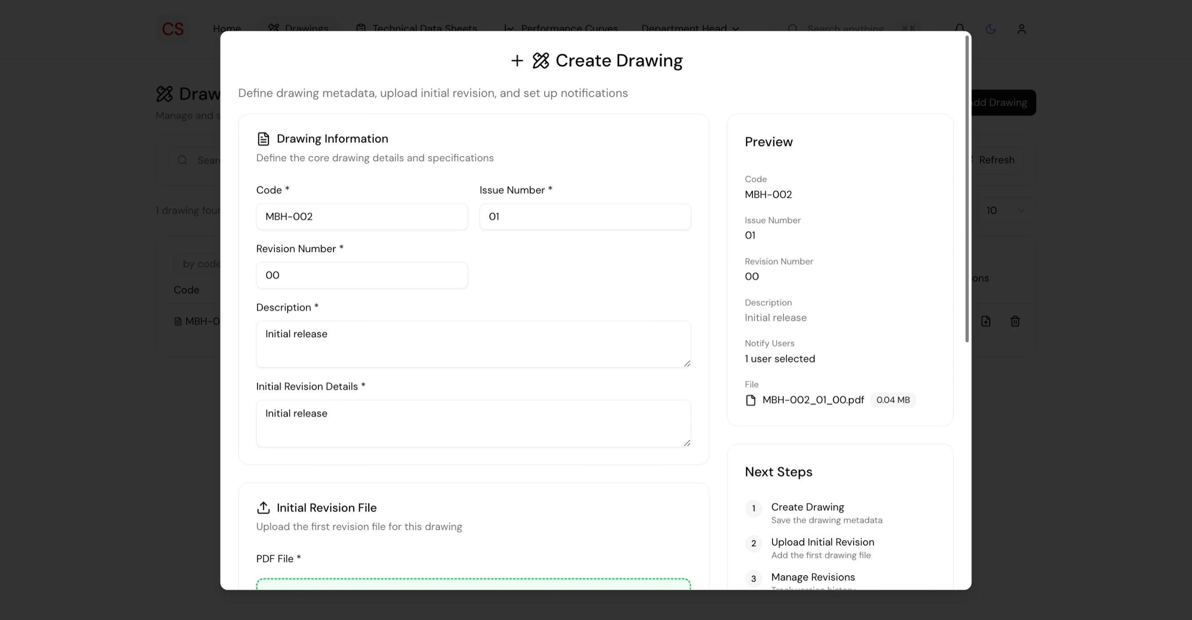
Task: Toggle dark mode moon icon
Action: pyautogui.click(x=990, y=29)
